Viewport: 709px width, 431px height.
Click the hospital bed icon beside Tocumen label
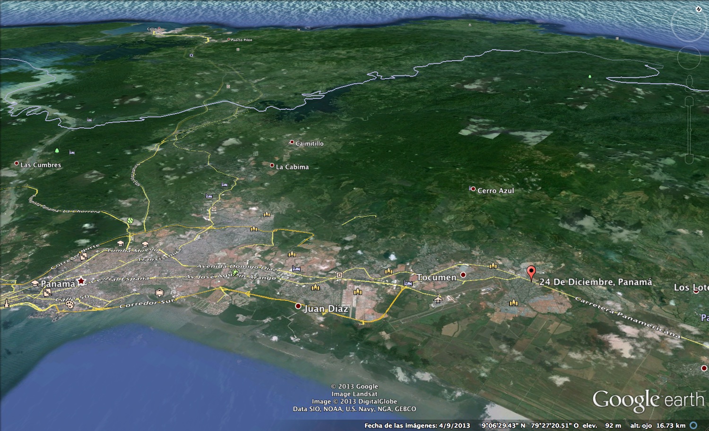click(408, 283)
